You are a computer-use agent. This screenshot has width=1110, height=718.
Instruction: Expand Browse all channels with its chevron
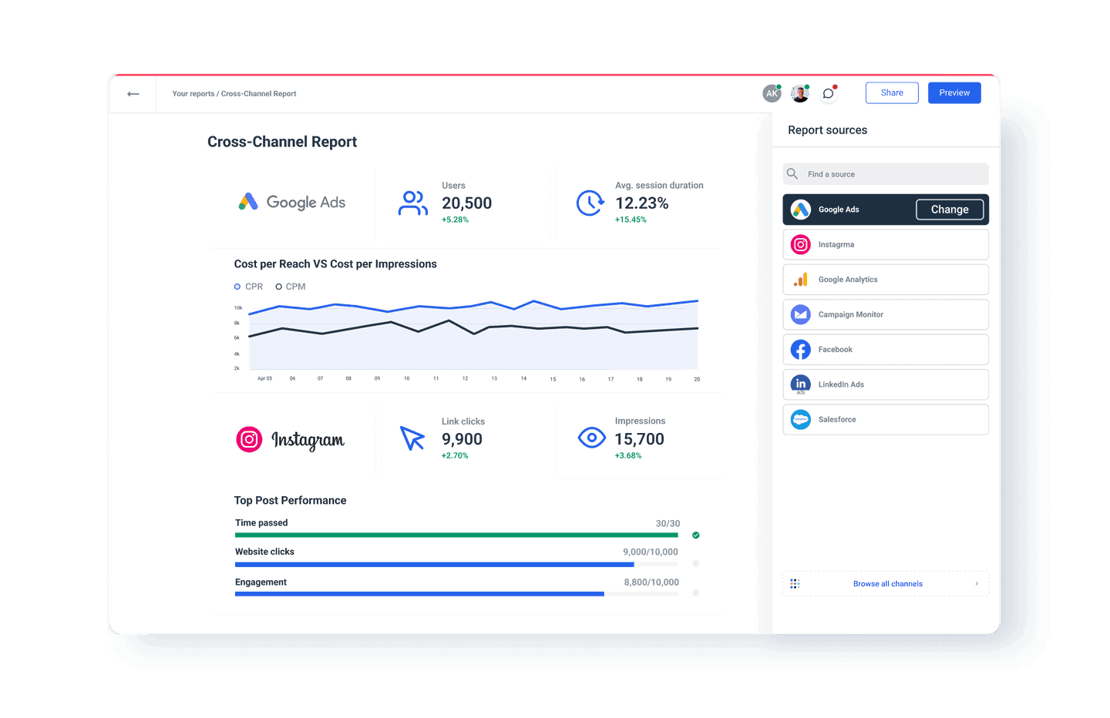[x=976, y=584]
